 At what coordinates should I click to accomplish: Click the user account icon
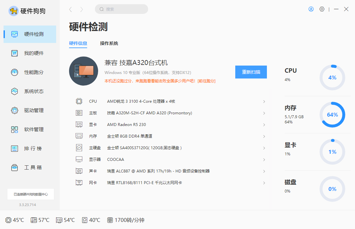tap(310, 9)
